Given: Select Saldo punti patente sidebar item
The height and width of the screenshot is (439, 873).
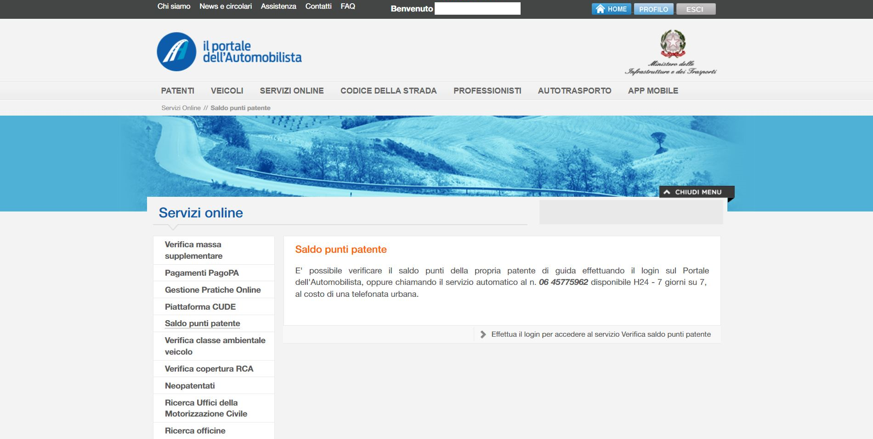Looking at the screenshot, I should 214,323.
